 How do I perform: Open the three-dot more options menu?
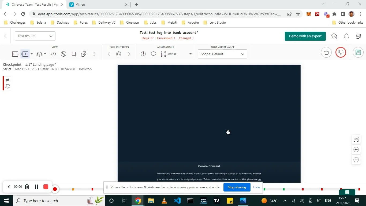(x=94, y=54)
